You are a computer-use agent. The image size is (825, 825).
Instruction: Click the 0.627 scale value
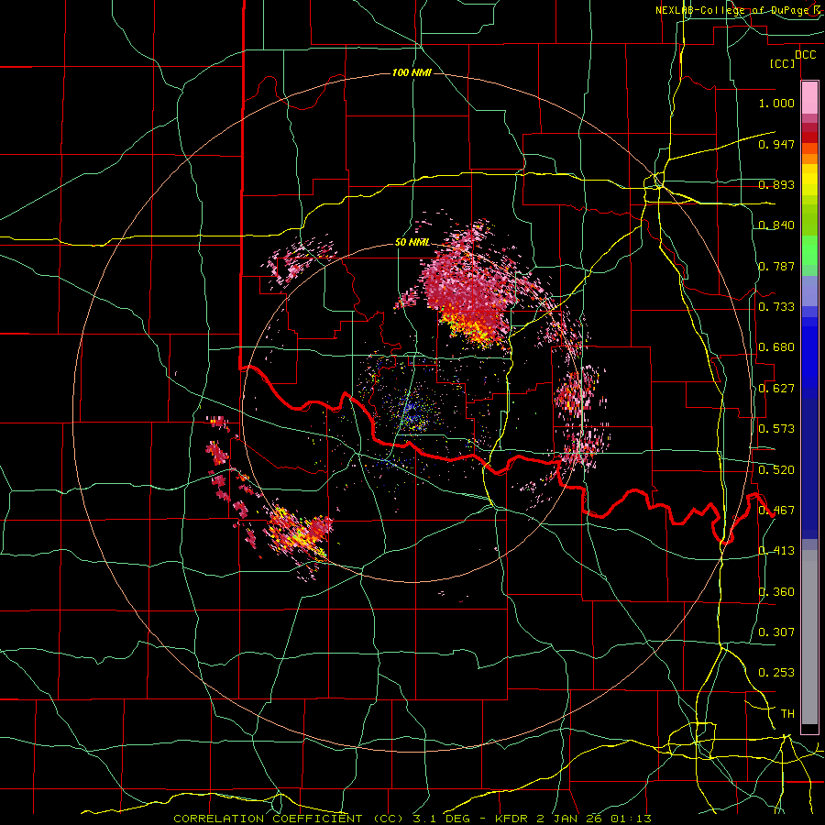coord(776,389)
